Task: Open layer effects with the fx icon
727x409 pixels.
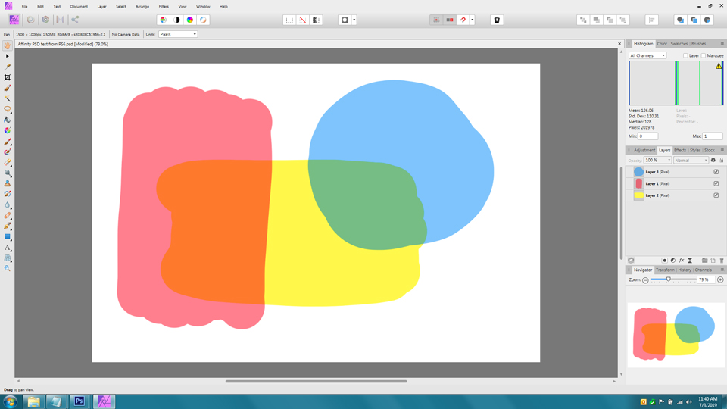Action: click(x=682, y=261)
